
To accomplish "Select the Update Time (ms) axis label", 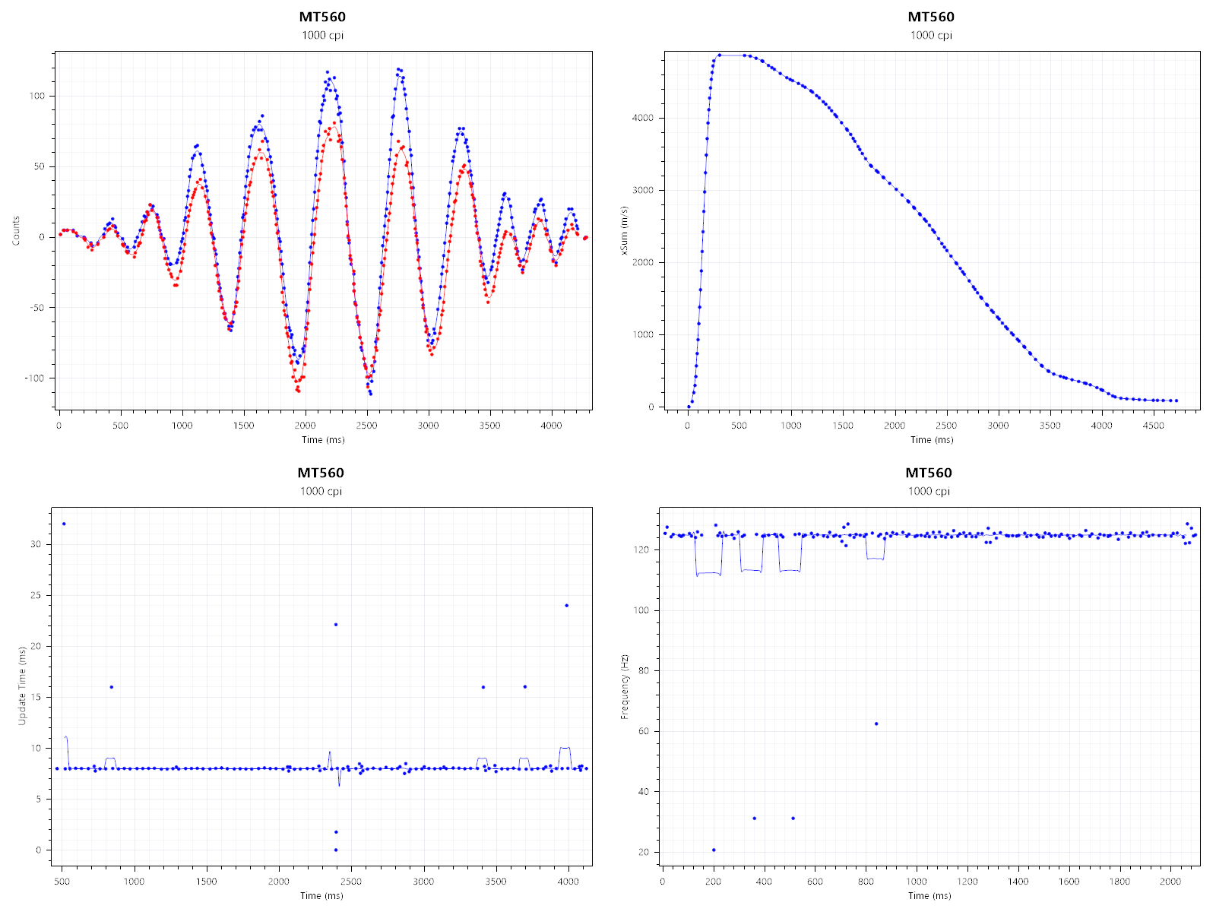I will [x=22, y=686].
